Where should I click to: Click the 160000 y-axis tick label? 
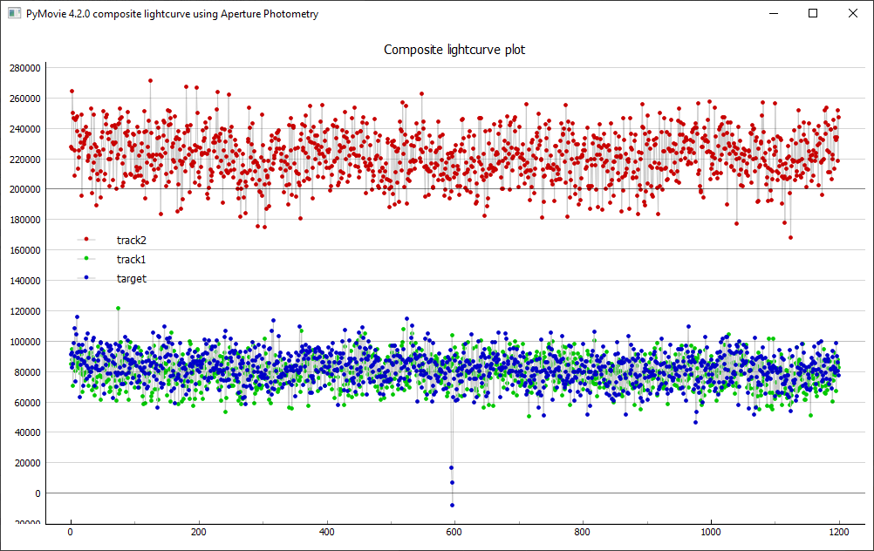[x=25, y=250]
